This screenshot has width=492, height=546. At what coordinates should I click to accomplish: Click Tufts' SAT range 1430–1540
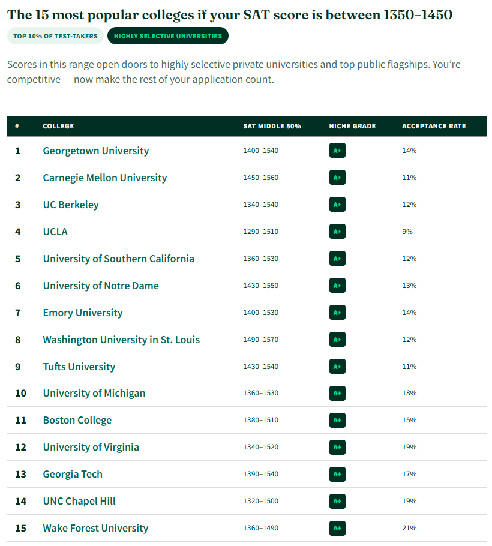coord(261,367)
